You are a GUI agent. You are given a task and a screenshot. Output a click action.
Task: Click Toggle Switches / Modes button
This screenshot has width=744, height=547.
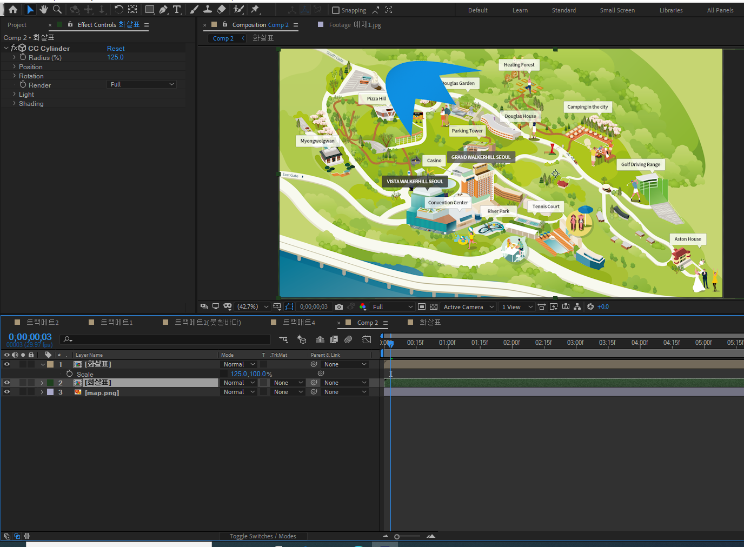tap(263, 536)
